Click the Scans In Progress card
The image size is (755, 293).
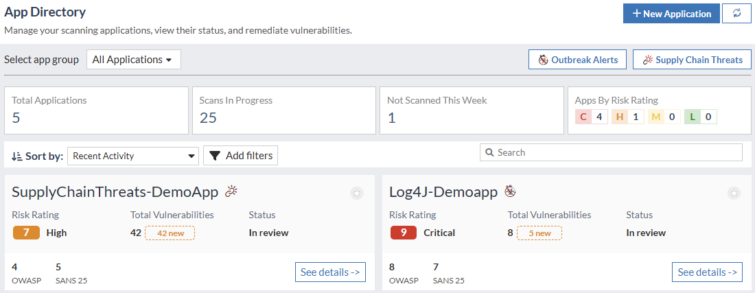coord(284,110)
